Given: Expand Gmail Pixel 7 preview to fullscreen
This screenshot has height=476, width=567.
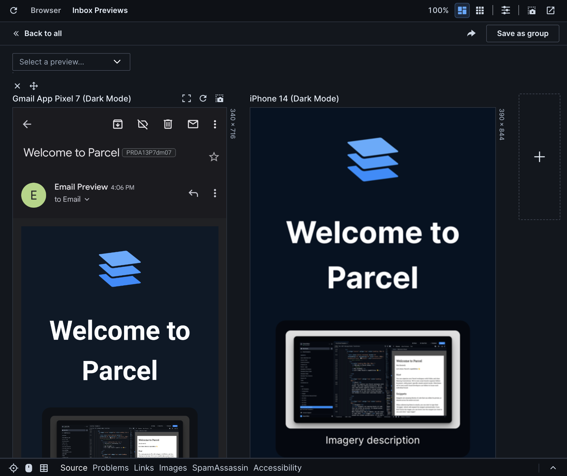Looking at the screenshot, I should pyautogui.click(x=187, y=98).
